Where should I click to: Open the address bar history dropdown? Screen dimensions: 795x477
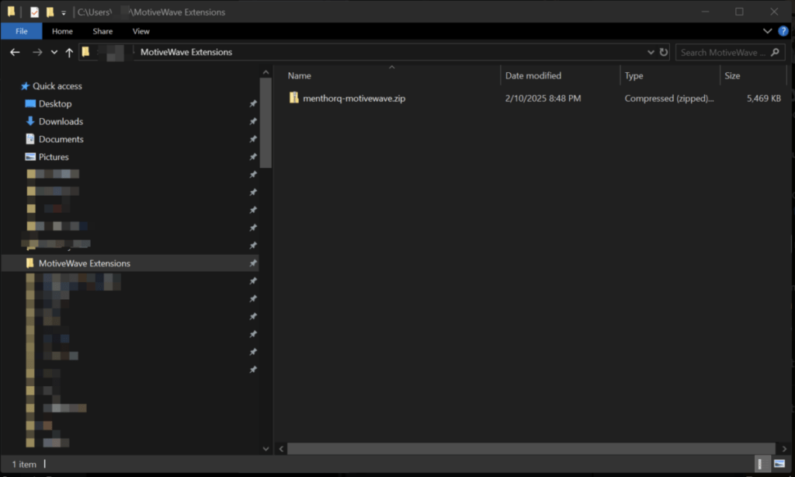tap(651, 52)
